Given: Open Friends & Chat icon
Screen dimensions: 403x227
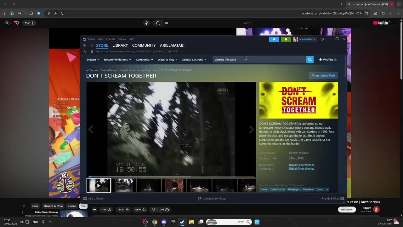Looking at the screenshot, I should (342, 199).
